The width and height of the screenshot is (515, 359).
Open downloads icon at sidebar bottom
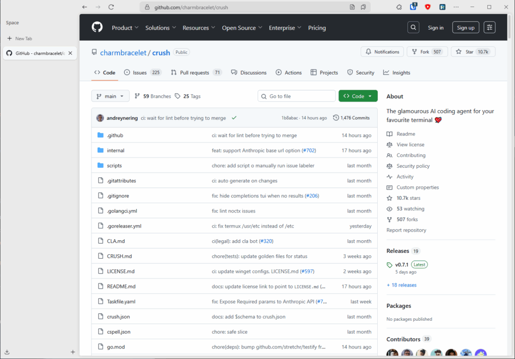(7, 352)
